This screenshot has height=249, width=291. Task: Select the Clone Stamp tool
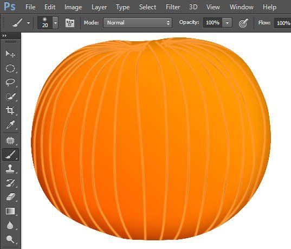pyautogui.click(x=10, y=169)
